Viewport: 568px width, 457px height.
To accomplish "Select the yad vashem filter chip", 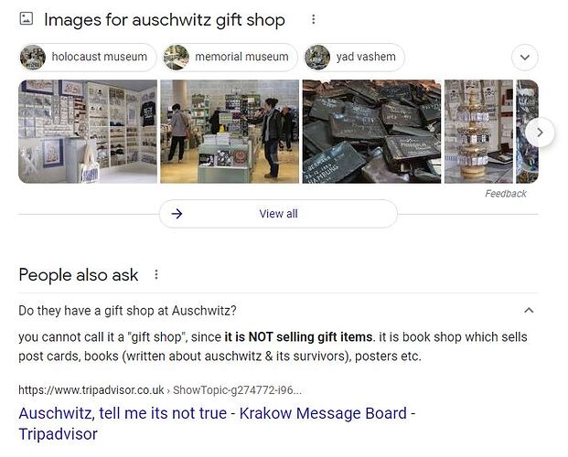I will [354, 58].
